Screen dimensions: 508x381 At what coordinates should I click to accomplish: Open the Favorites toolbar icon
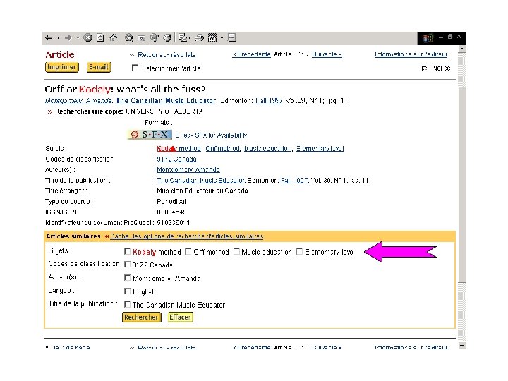coord(142,37)
